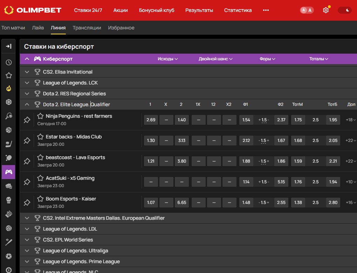Pin the AcatSuki - x5 Gaming match
This screenshot has height=273, width=357.
point(27,182)
